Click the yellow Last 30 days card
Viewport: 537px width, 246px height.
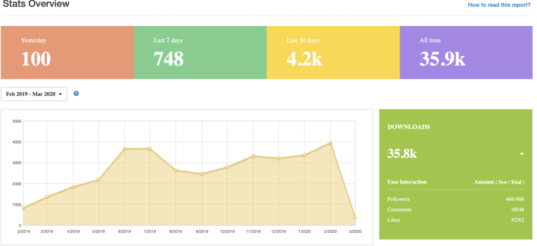pos(333,52)
